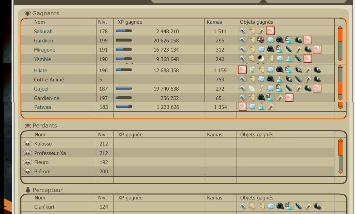Click the orange scrollbar handle in Perdants list
Image resolution: width=355 pixels, height=214 pixels.
pyautogui.click(x=340, y=149)
